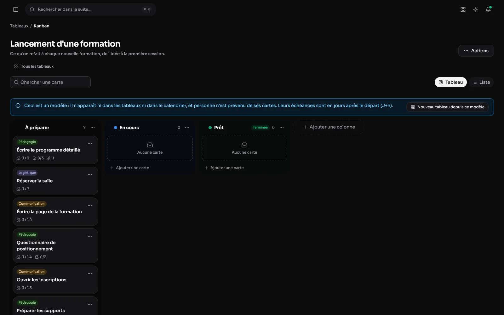Screen dimensions: 504x315
Task: Click checklist icon on Écrire le programme détaillé
Action: click(x=34, y=158)
